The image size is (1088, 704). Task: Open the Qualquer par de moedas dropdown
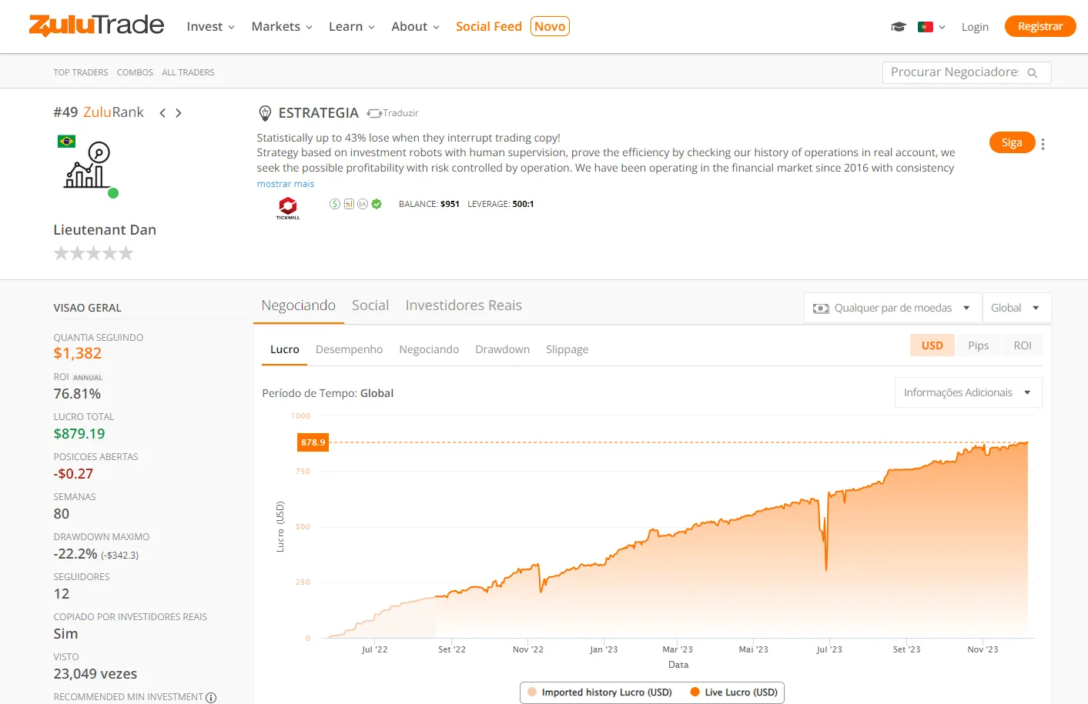tap(893, 308)
